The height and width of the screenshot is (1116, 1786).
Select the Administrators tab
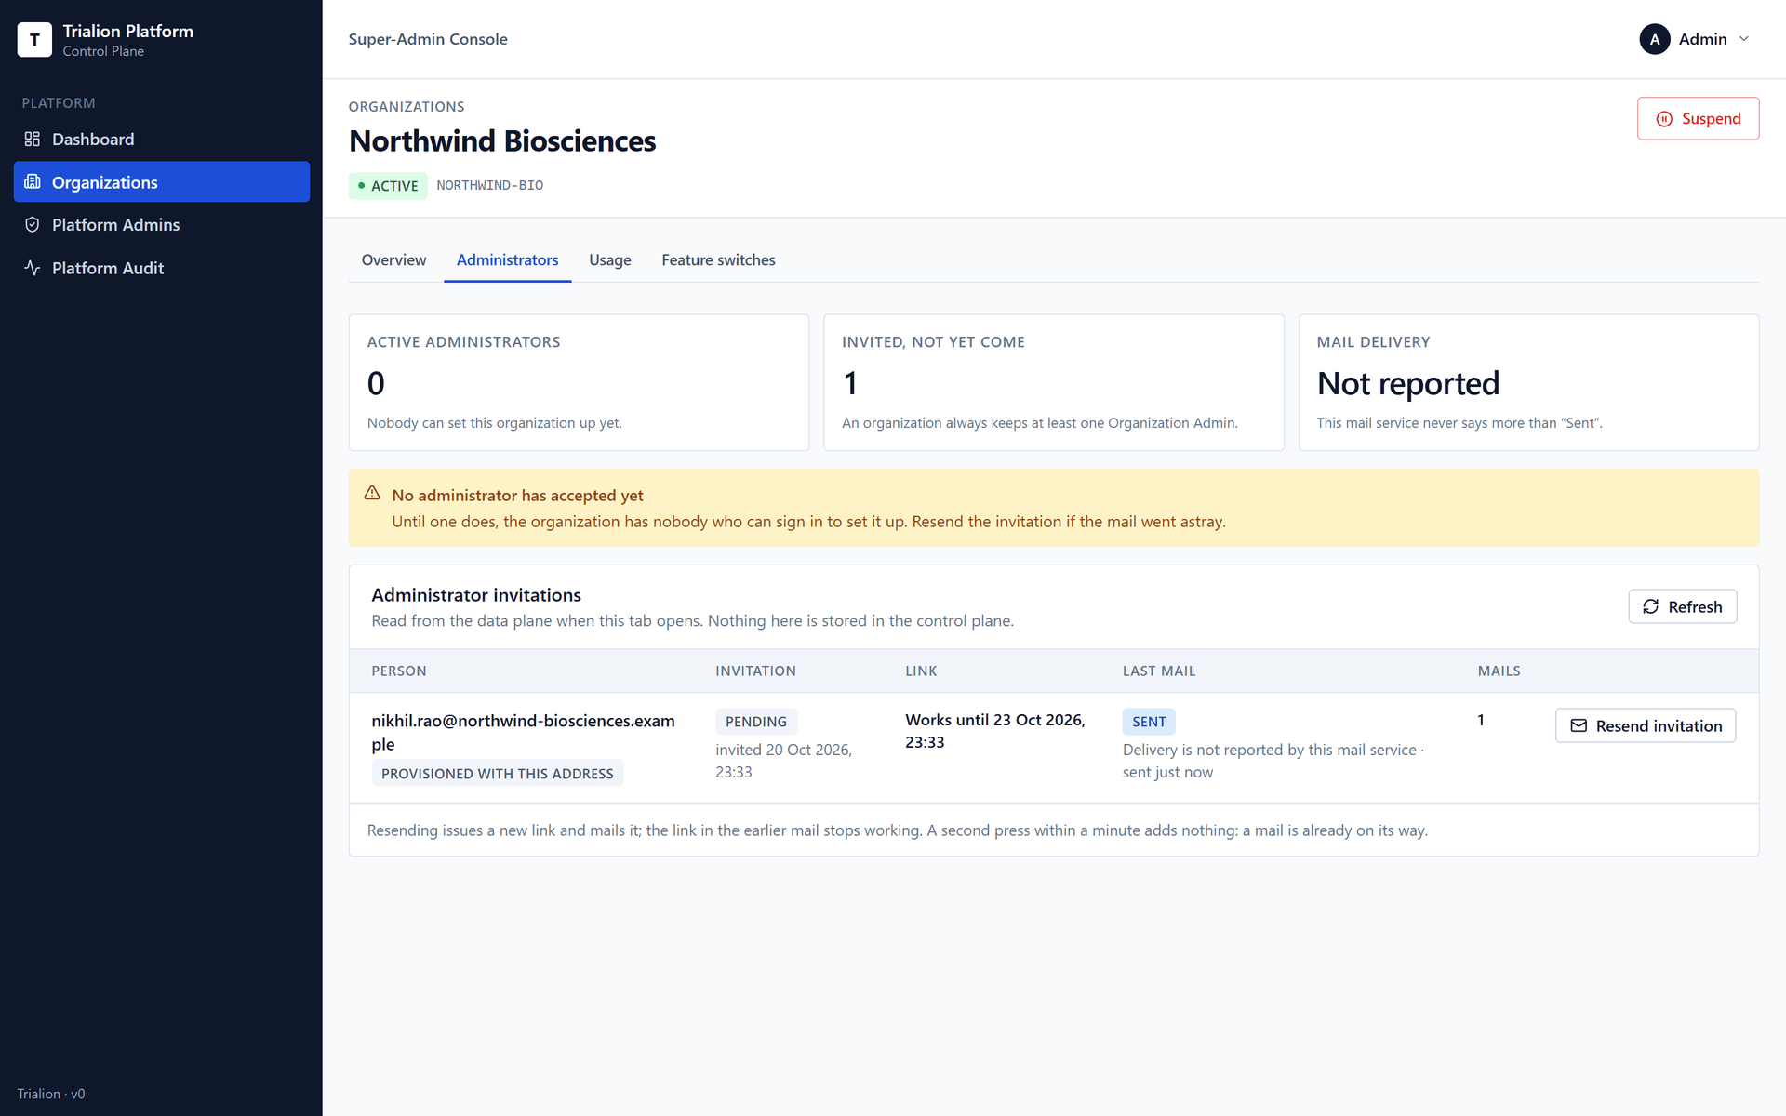click(x=507, y=260)
